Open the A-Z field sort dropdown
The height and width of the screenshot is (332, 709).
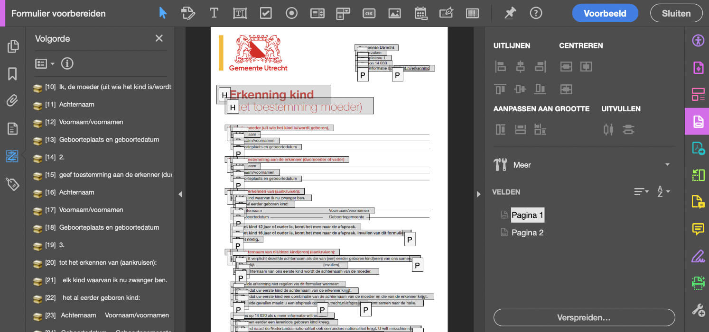coord(663,192)
